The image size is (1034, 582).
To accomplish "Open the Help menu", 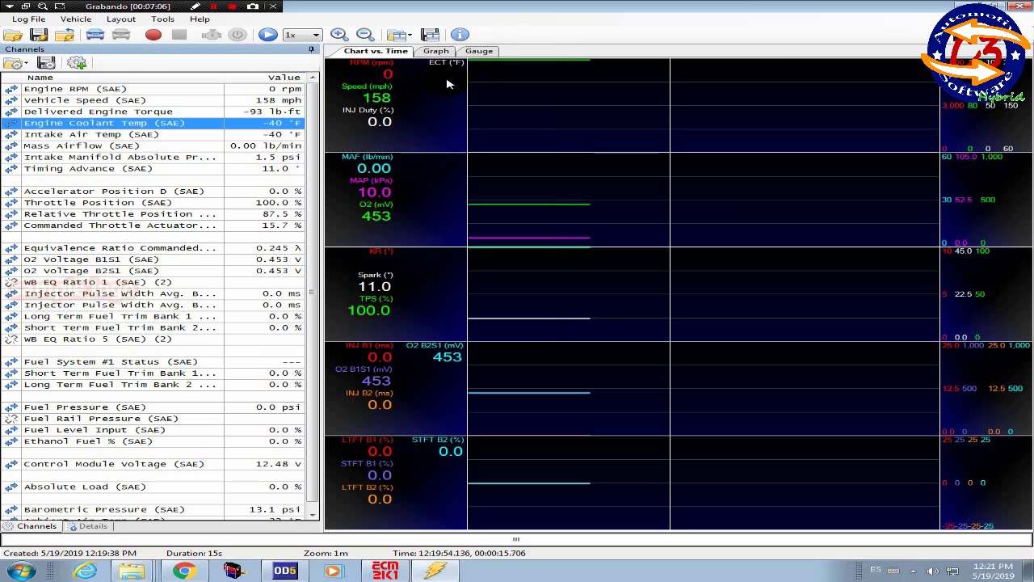I will point(200,19).
